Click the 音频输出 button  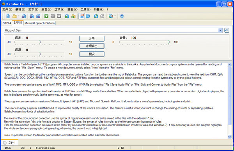pos(92,46)
